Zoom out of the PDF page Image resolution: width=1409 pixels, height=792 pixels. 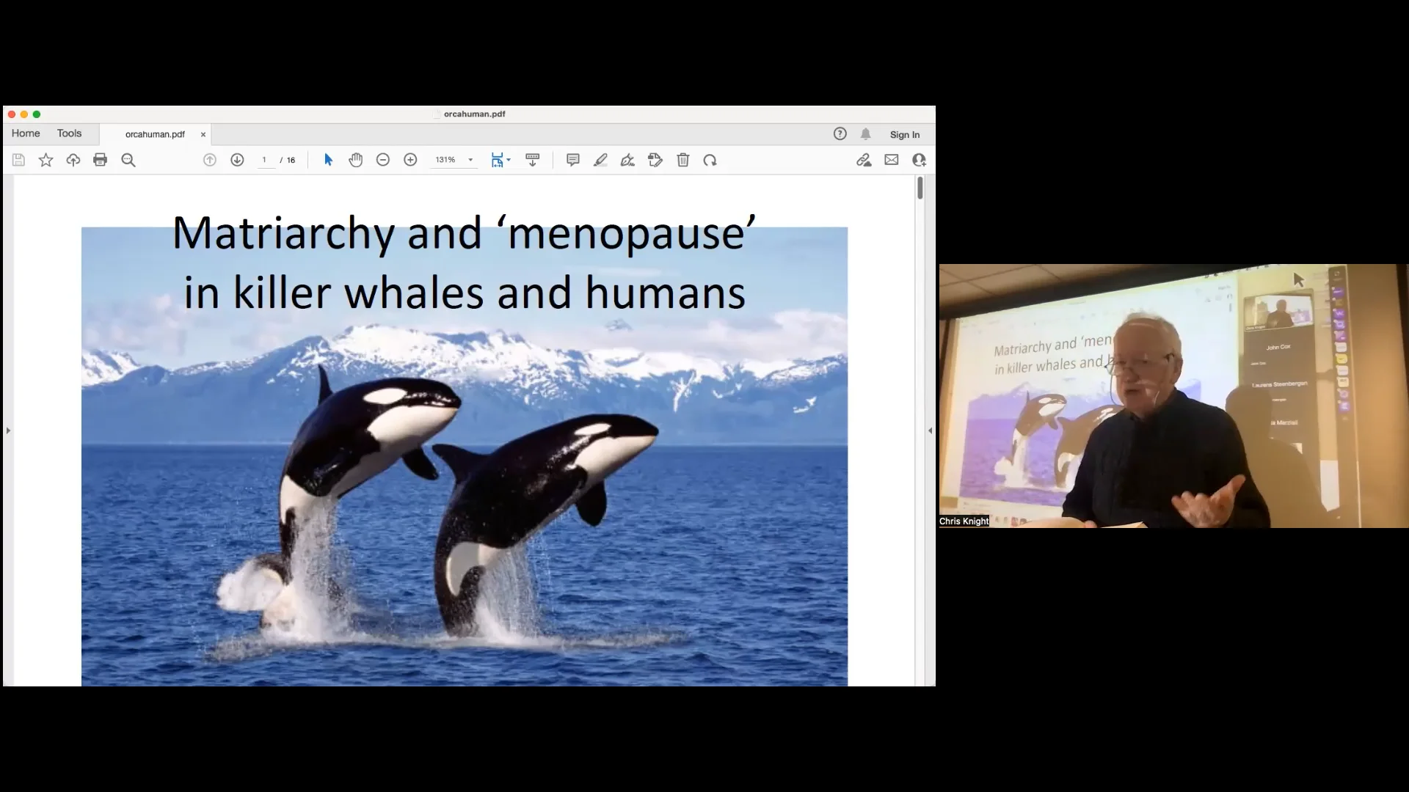382,159
